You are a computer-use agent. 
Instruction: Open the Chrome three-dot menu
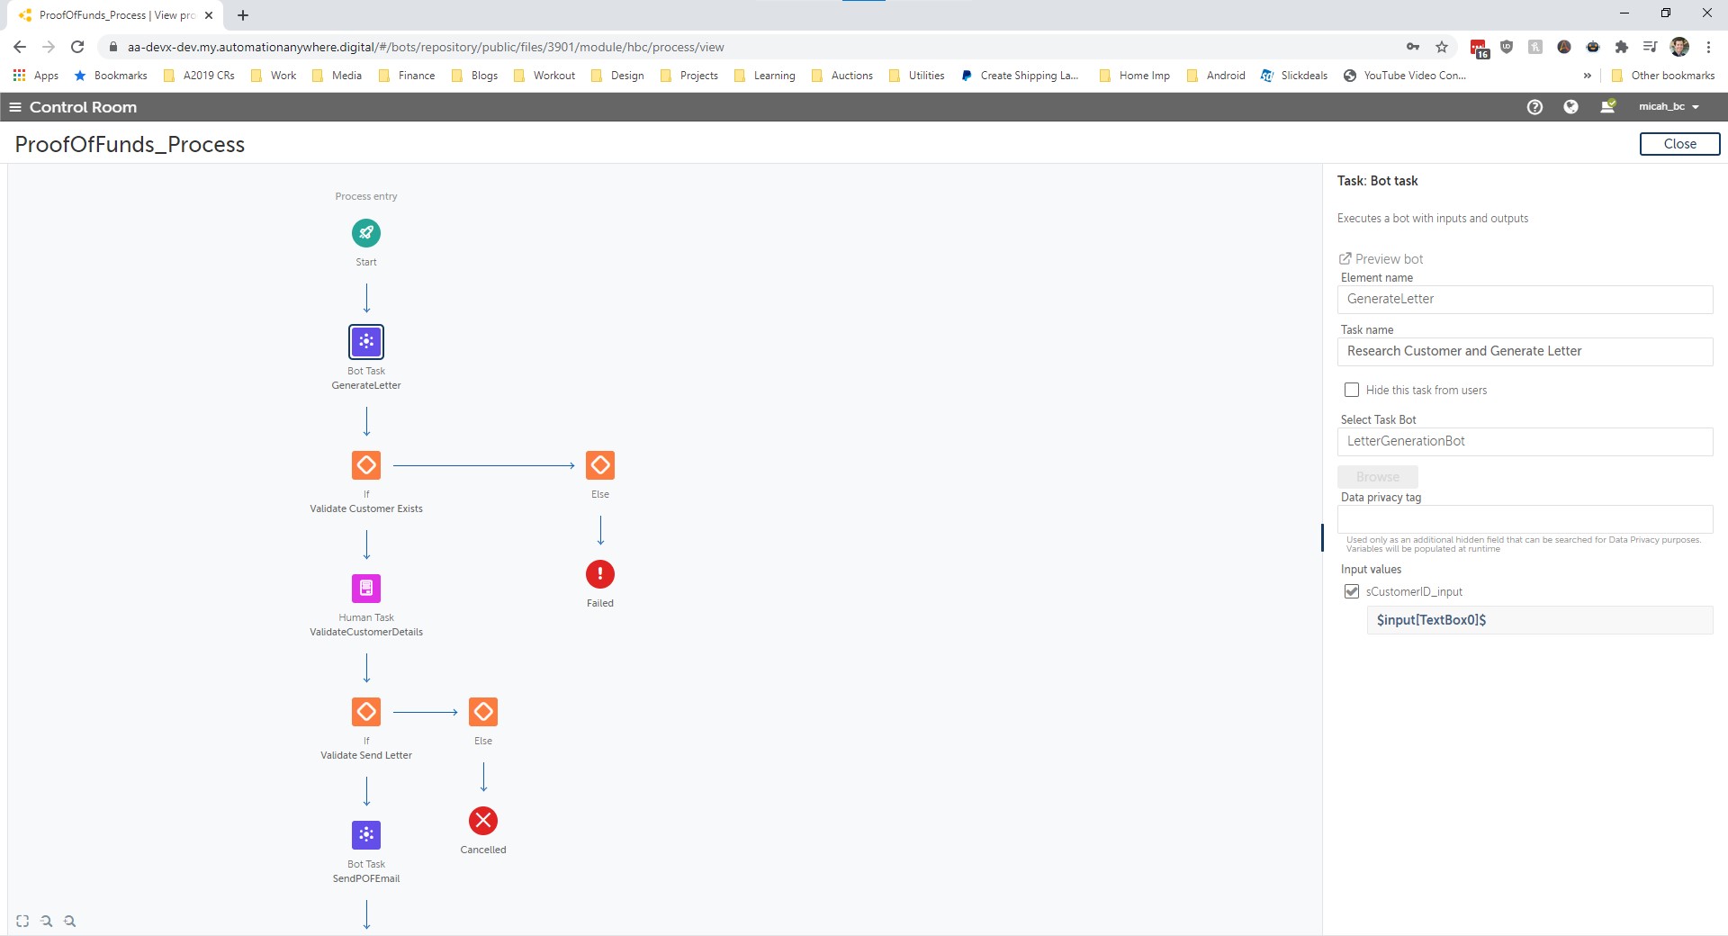pos(1708,47)
